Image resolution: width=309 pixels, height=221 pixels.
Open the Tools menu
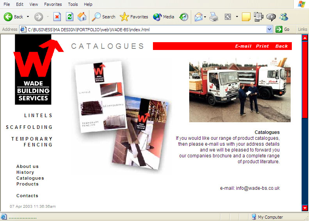point(73,4)
